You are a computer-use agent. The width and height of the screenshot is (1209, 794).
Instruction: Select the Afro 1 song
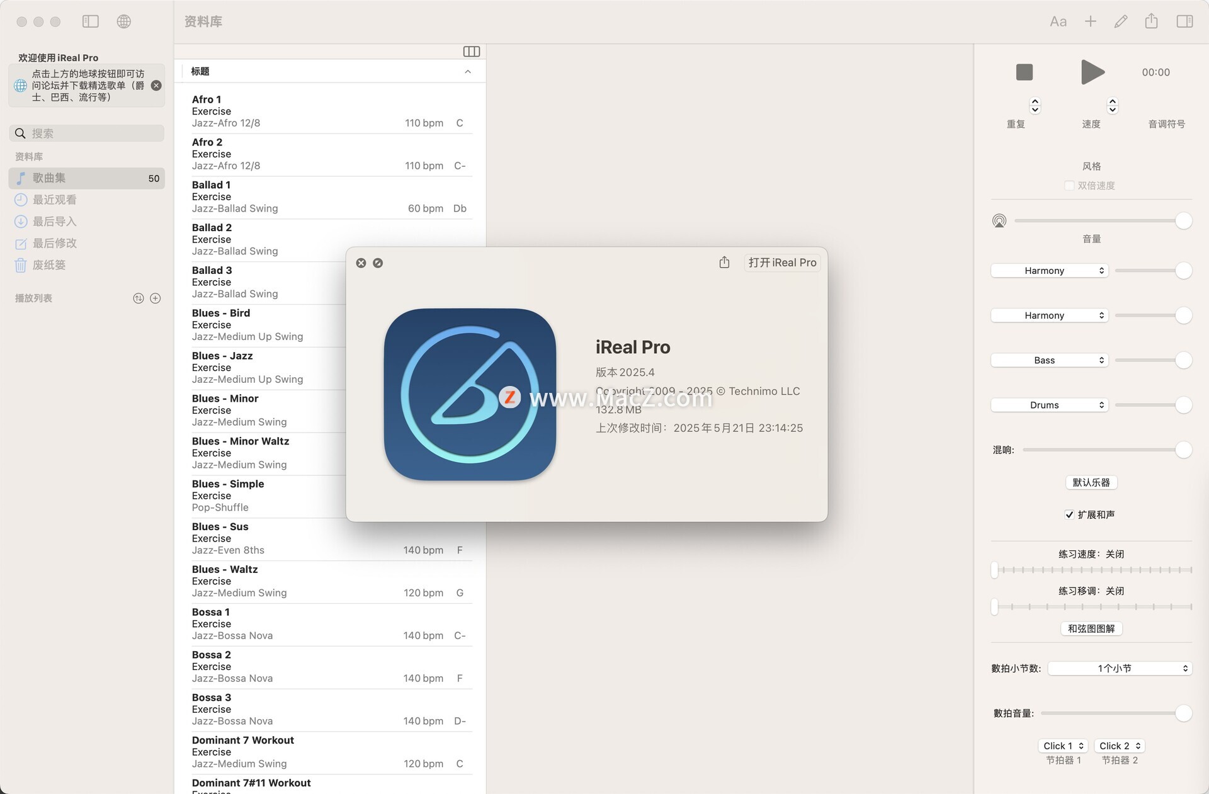(x=330, y=111)
